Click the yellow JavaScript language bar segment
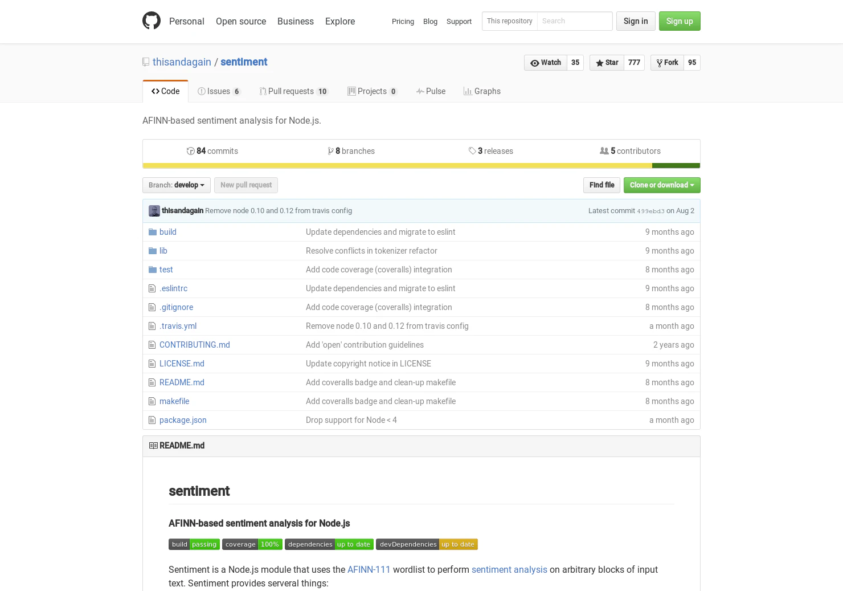Image resolution: width=843 pixels, height=591 pixels. point(397,166)
